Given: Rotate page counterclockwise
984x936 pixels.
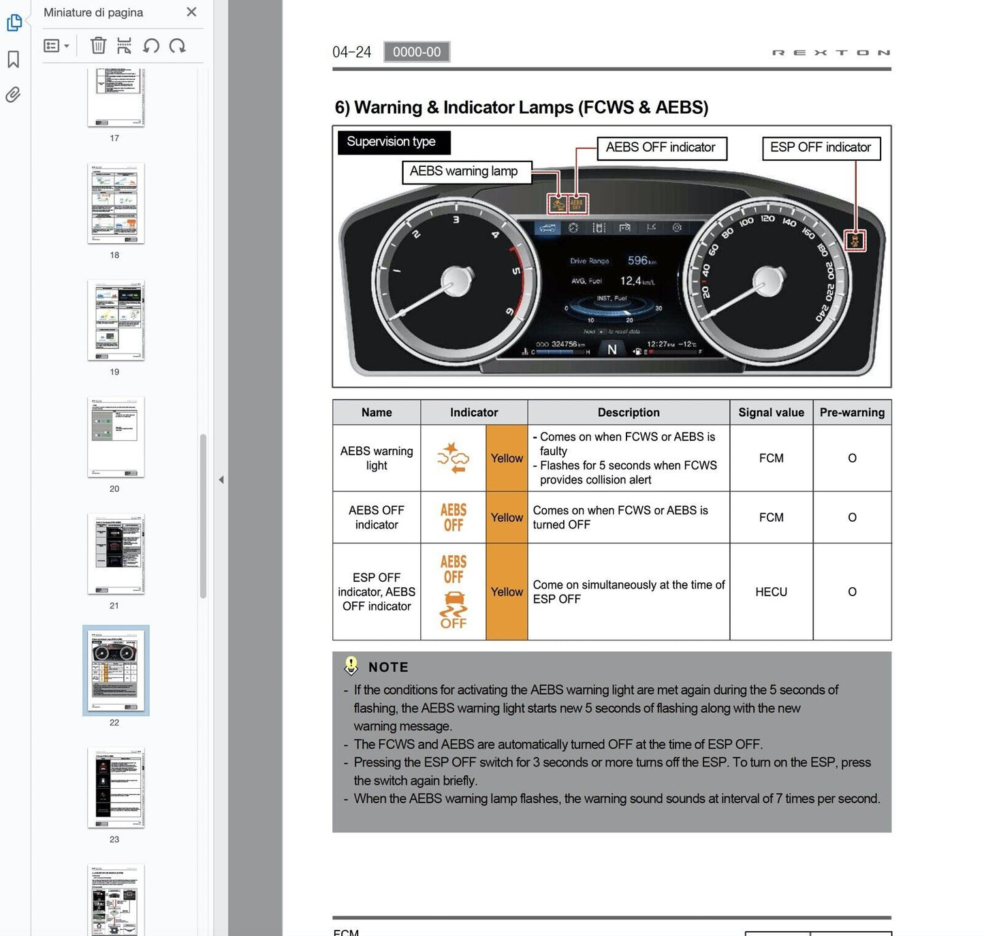Looking at the screenshot, I should [151, 46].
